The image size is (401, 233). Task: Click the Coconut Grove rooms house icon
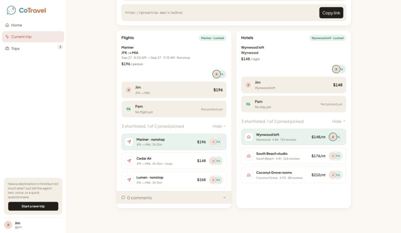249,175
